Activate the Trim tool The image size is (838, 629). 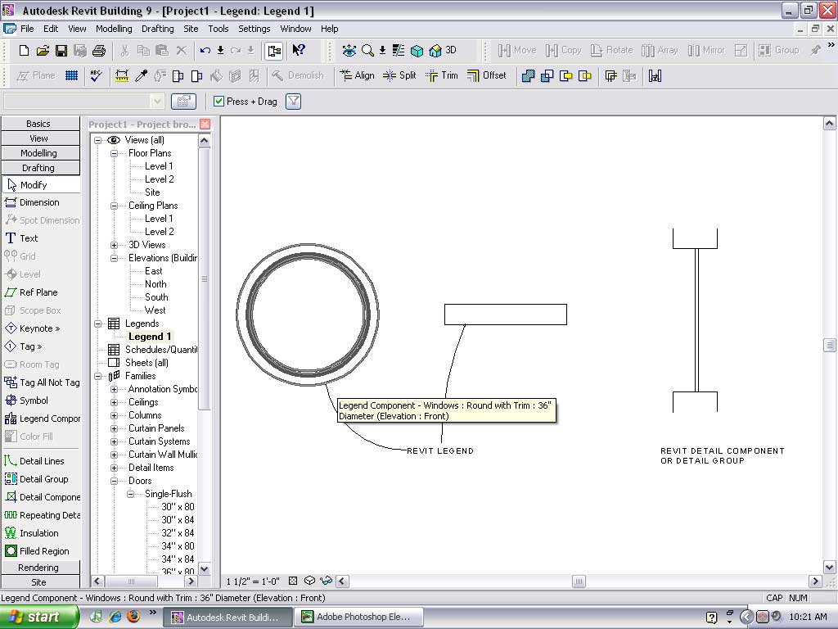(442, 75)
